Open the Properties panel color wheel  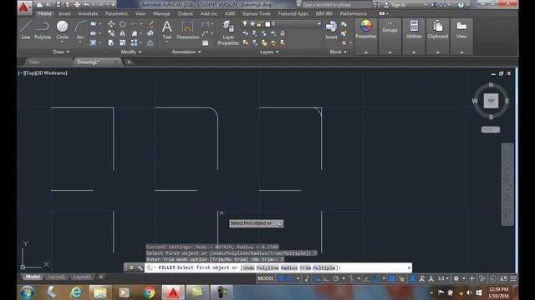coord(366,26)
